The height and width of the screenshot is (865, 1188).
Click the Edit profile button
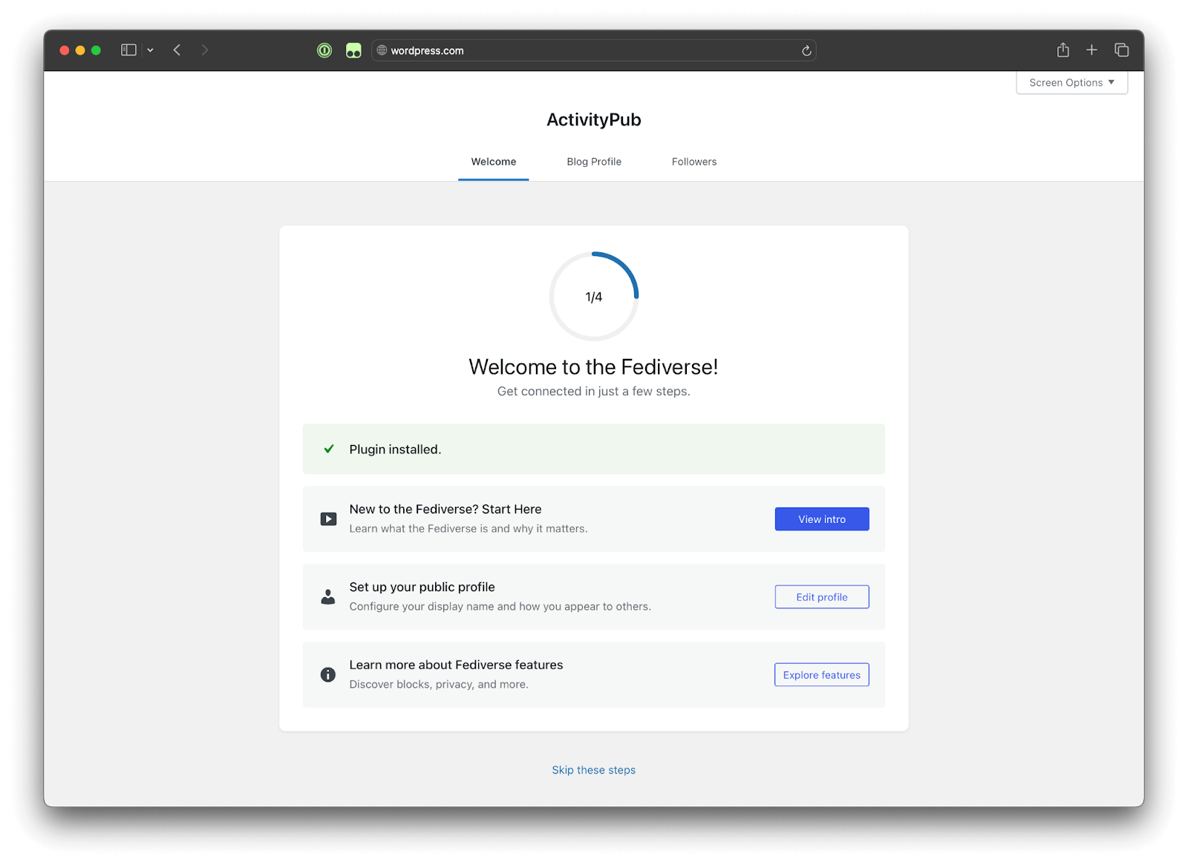822,597
